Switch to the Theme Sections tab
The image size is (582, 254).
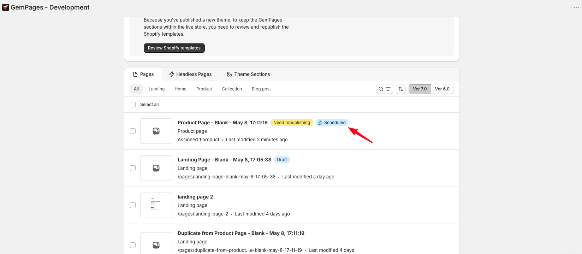[249, 74]
